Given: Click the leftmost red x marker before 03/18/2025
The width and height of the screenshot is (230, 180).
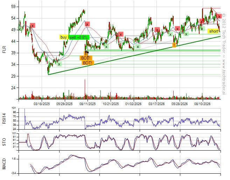Looking at the screenshot, I should tap(33, 26).
